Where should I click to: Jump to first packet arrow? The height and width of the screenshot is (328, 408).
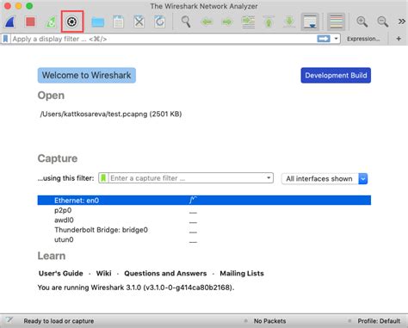coord(269,22)
